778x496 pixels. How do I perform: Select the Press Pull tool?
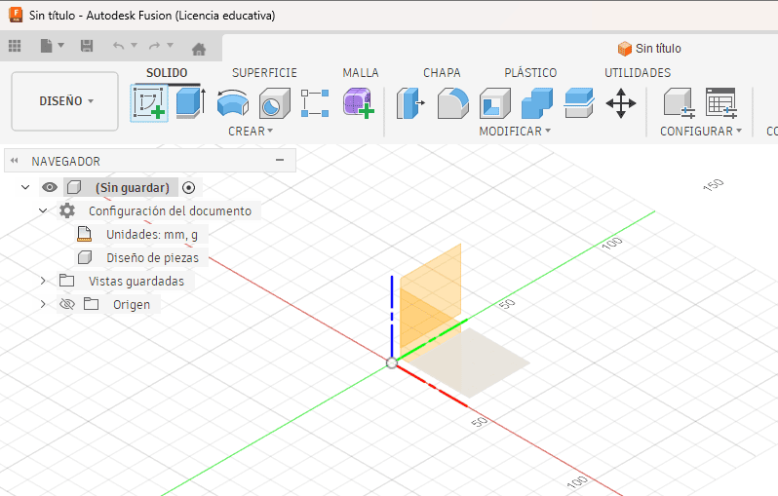(x=410, y=103)
